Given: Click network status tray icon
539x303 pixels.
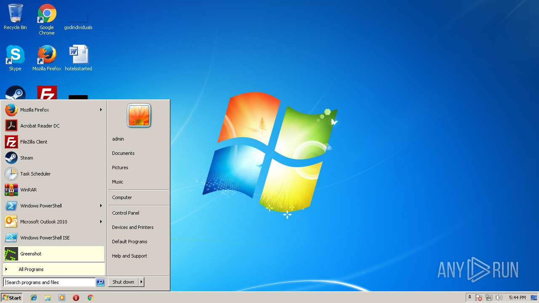Looking at the screenshot, I should tap(489, 298).
